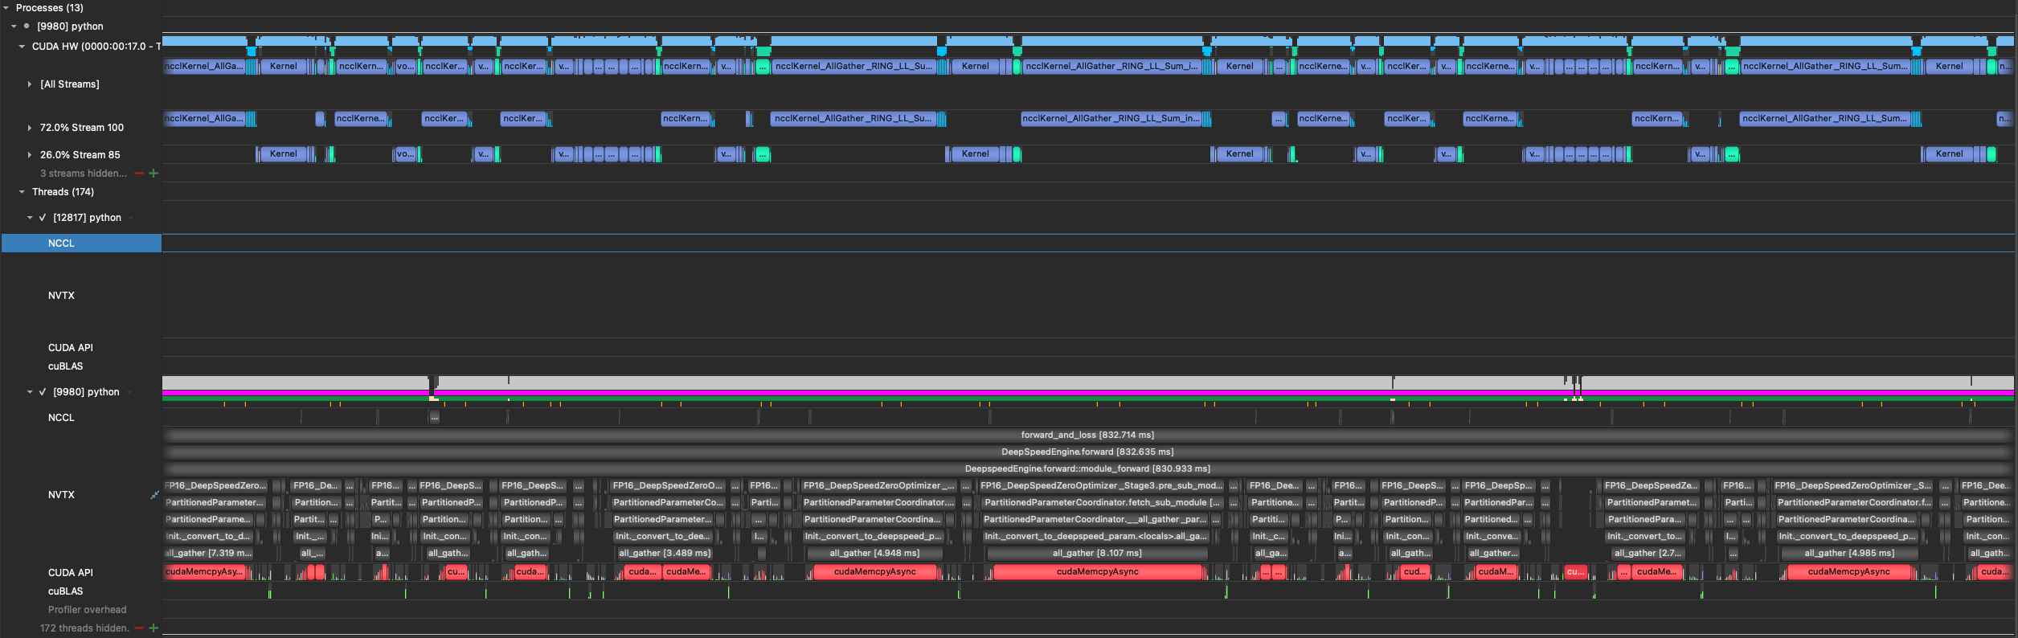Collapse the Threads (174) group
Screen dimensions: 2018x638
(x=22, y=192)
